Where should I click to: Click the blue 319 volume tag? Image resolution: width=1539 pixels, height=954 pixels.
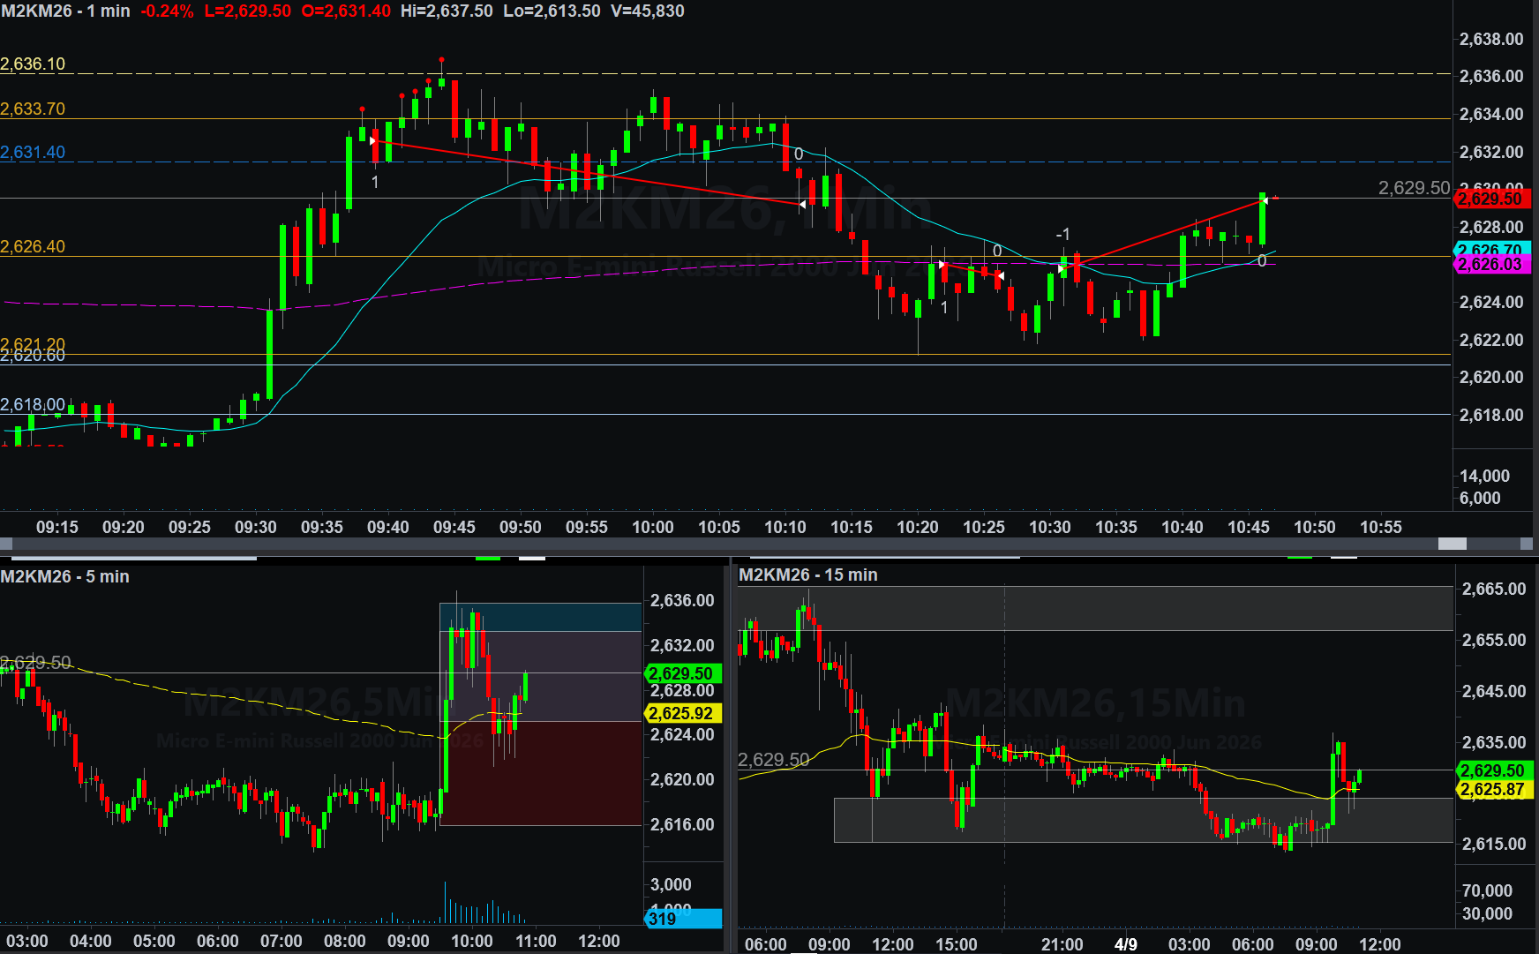click(683, 919)
